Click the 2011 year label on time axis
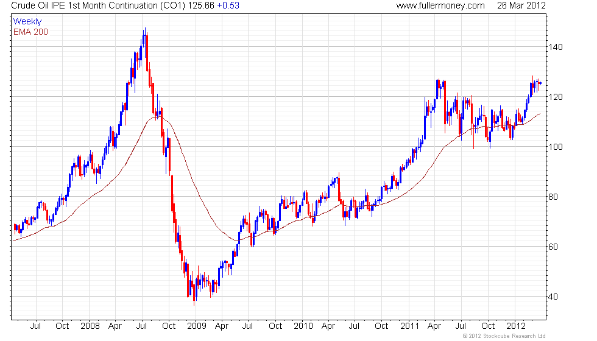This screenshot has height=341, width=597. [x=409, y=326]
